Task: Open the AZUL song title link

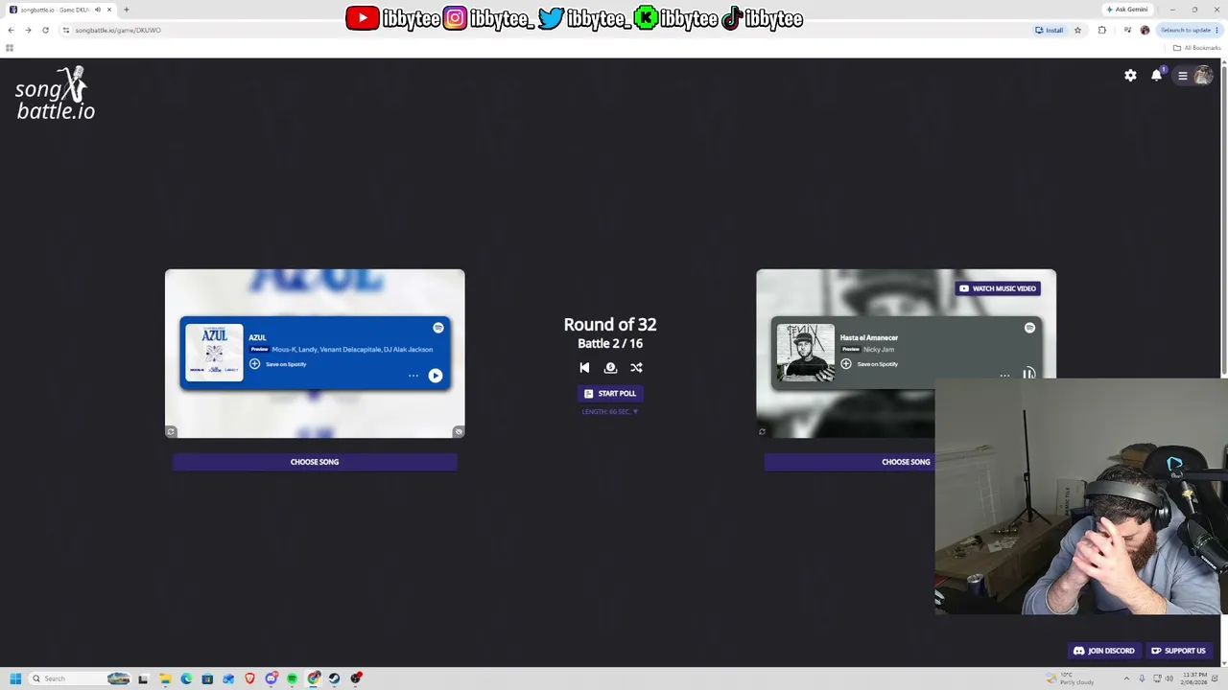Action: click(x=257, y=337)
